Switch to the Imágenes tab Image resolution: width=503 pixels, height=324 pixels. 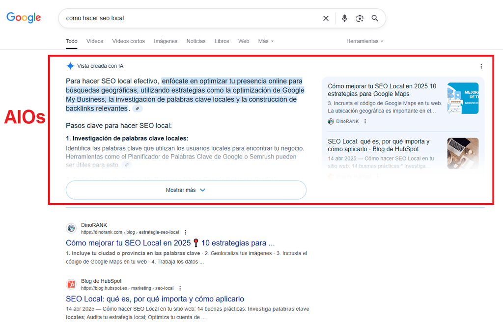[x=166, y=41]
